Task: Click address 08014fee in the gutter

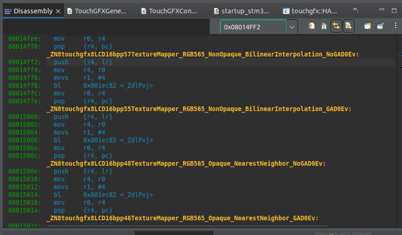Action: [25, 39]
